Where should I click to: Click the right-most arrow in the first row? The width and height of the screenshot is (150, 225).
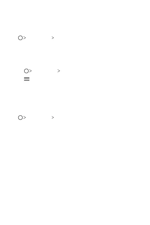(x=53, y=38)
